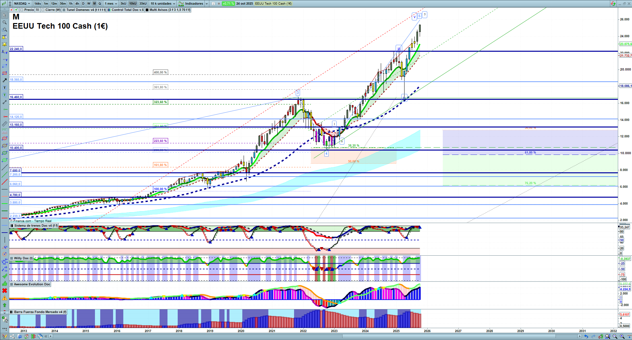The height and width of the screenshot is (340, 632).
Task: Click the 35kU units button
Action: click(x=143, y=4)
